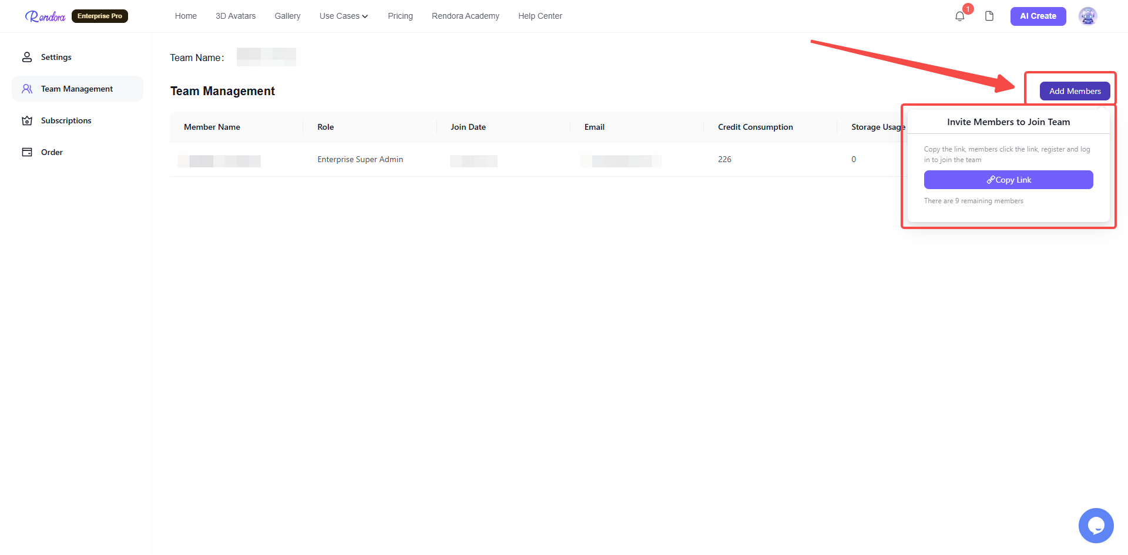Open the Pricing page
1128x555 pixels.
click(400, 16)
